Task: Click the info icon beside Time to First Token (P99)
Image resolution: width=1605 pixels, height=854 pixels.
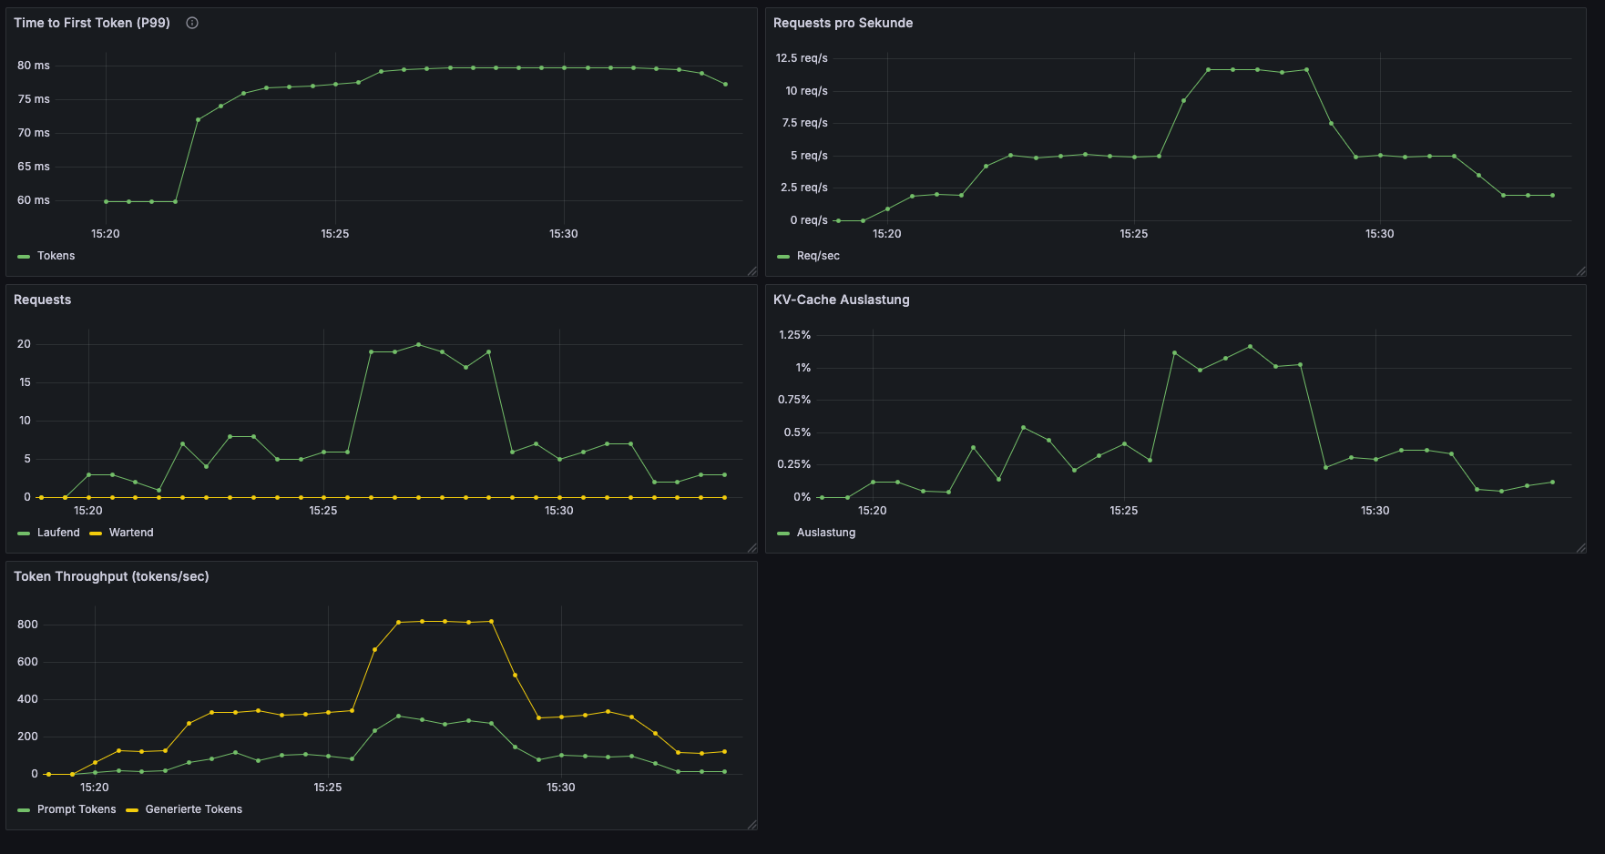Action: (x=191, y=23)
